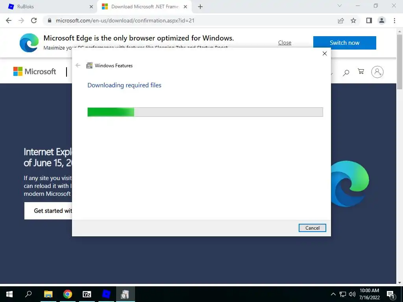
Task: Open notification center
Action: coord(390,294)
